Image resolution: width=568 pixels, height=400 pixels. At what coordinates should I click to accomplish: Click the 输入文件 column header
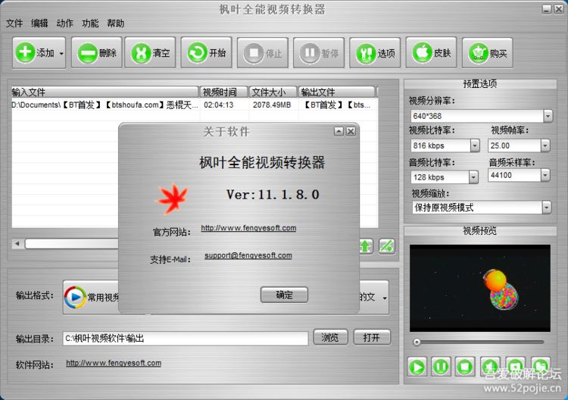point(105,92)
